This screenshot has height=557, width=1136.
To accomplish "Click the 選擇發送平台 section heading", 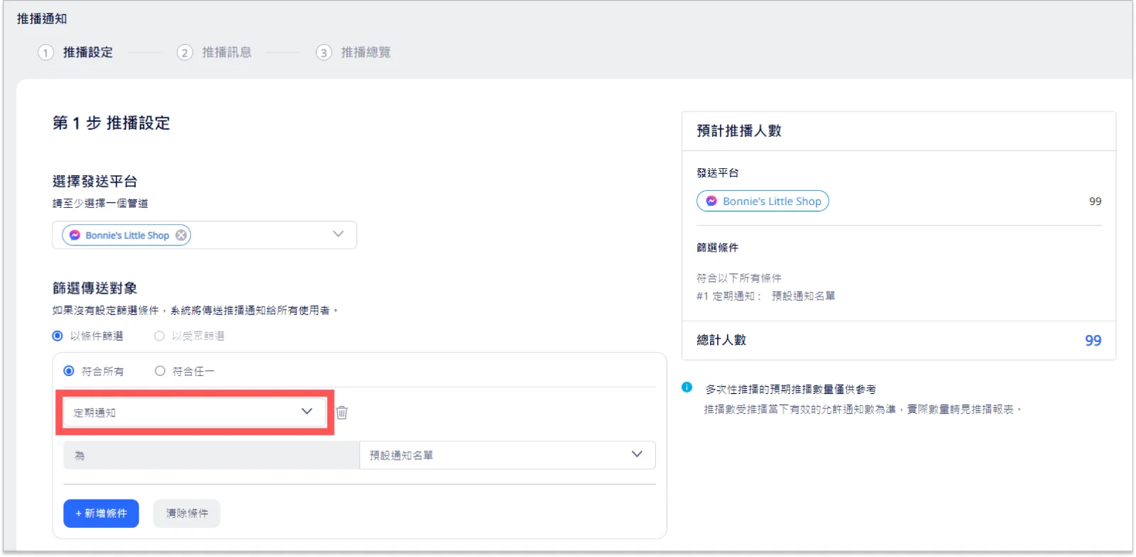I will click(x=95, y=181).
